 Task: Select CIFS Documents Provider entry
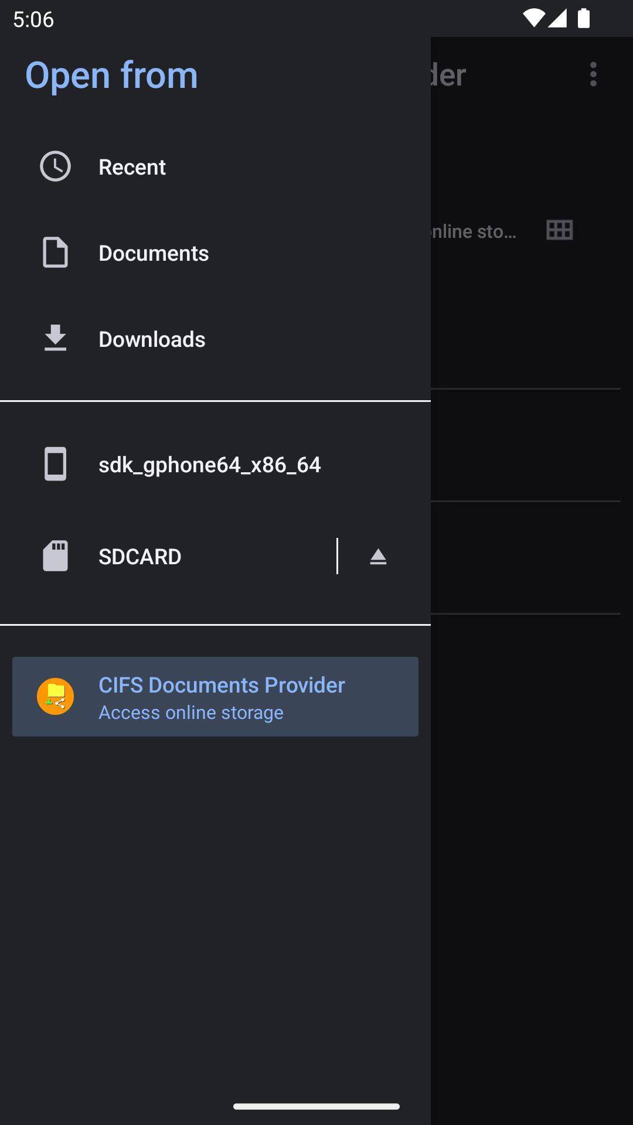[222, 685]
